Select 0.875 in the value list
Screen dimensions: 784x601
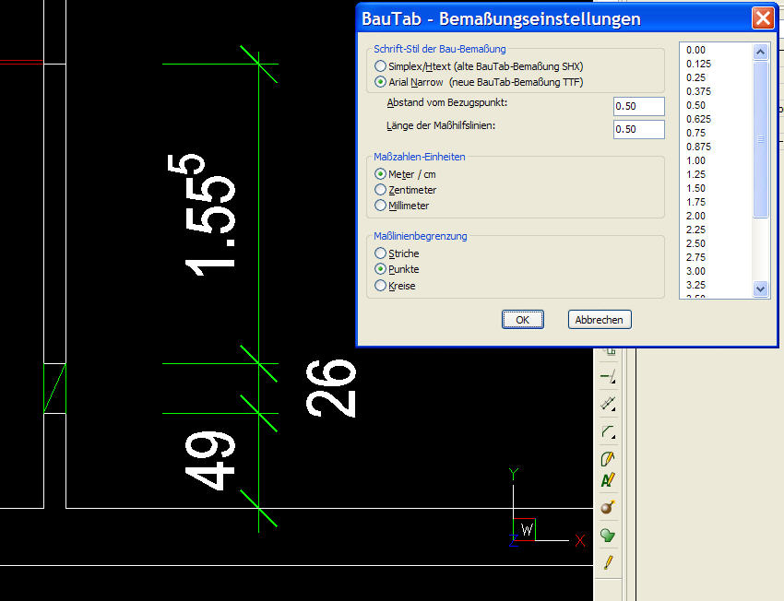[698, 147]
